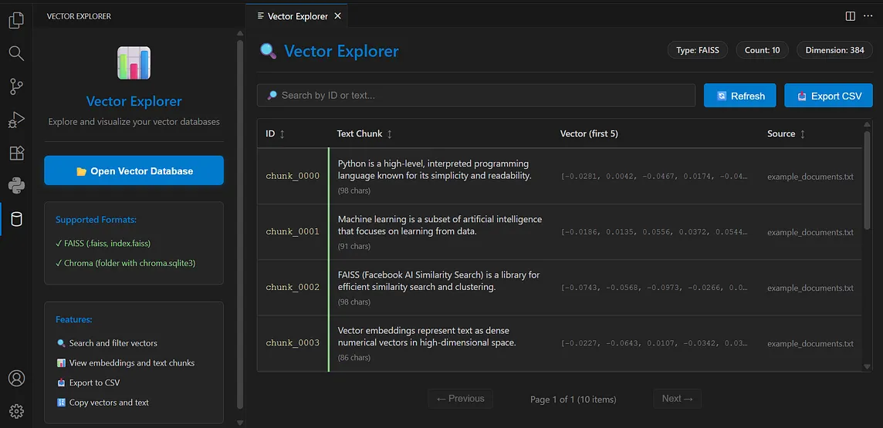Screen dimensions: 883x428
Task: Select the Vector Explorer database icon
Action: [16, 220]
